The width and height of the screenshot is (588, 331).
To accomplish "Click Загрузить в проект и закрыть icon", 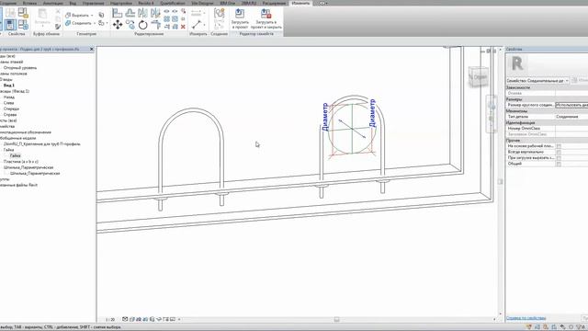I will (x=266, y=14).
